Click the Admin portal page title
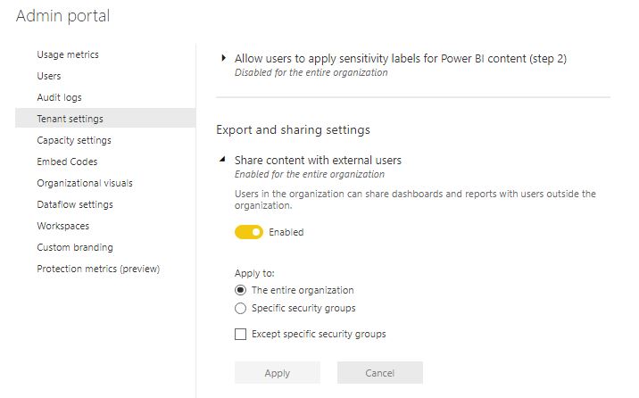 pos(62,16)
